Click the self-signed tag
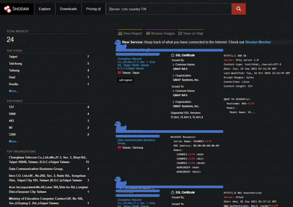The height and width of the screenshot is (207, 293). coord(125,80)
